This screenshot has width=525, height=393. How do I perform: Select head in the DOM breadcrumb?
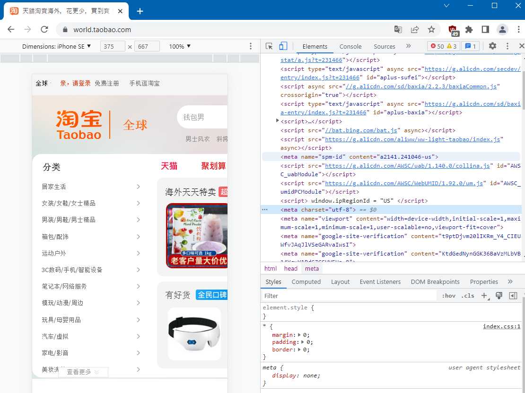coord(290,269)
